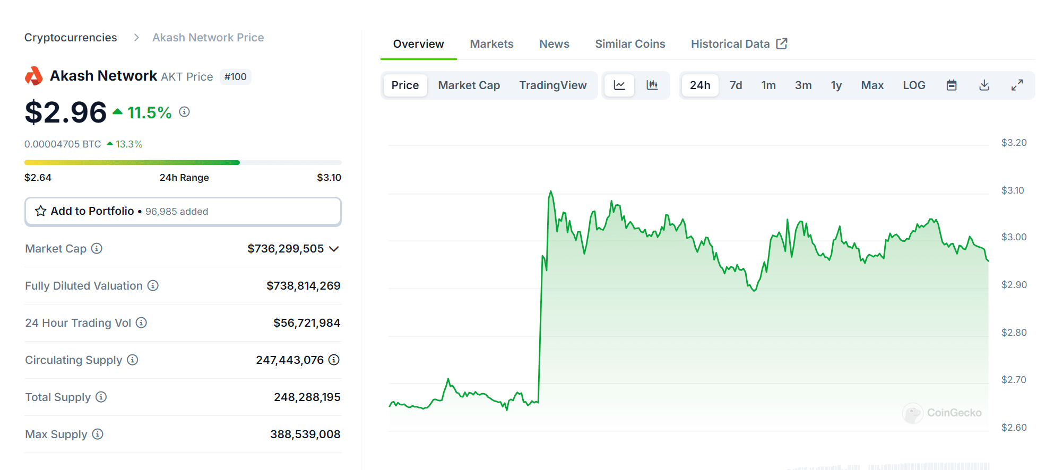Select the Price chart toggle
The width and height of the screenshot is (1045, 470).
pyautogui.click(x=405, y=85)
